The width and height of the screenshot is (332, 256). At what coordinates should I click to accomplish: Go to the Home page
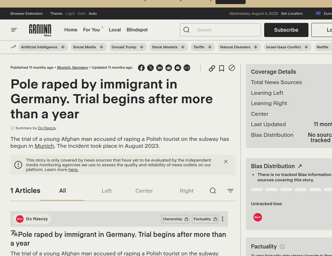pyautogui.click(x=71, y=30)
